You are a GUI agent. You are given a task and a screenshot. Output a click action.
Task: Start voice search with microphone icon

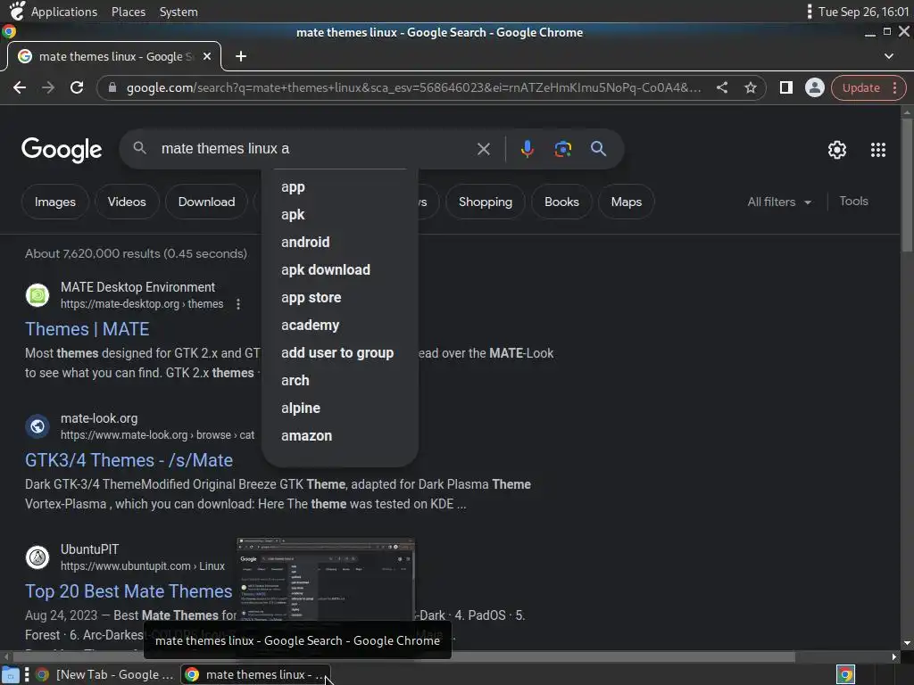point(527,149)
